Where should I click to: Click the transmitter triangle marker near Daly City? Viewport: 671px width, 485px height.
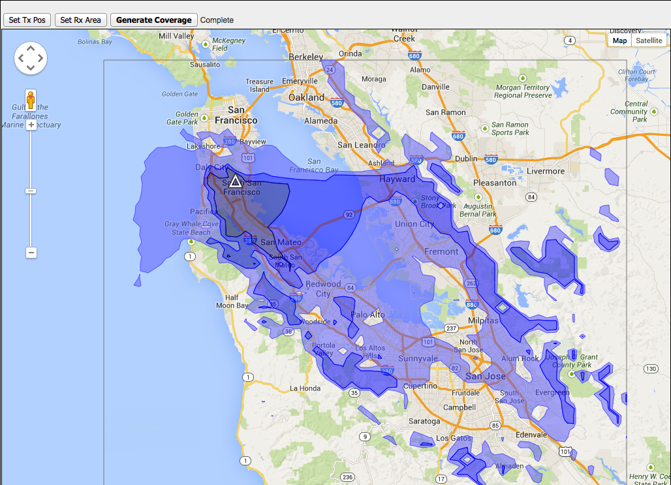(x=235, y=181)
